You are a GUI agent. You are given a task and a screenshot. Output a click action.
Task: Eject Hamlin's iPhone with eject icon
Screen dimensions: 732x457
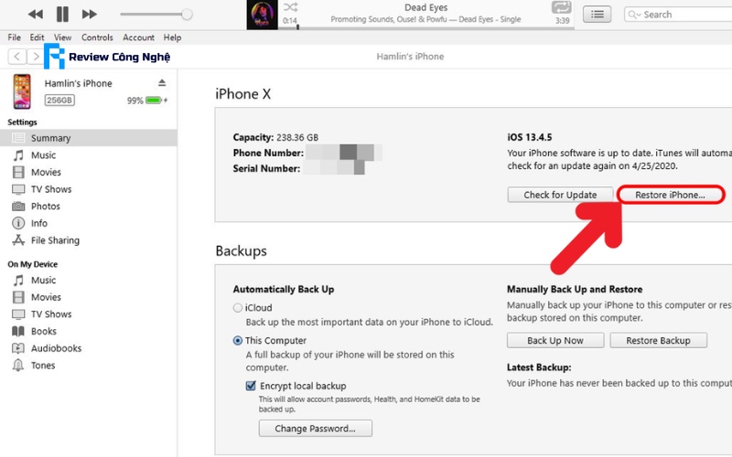[x=162, y=83]
